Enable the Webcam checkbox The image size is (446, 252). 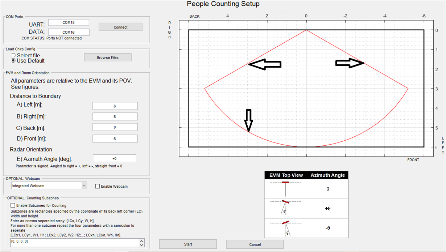click(97, 186)
